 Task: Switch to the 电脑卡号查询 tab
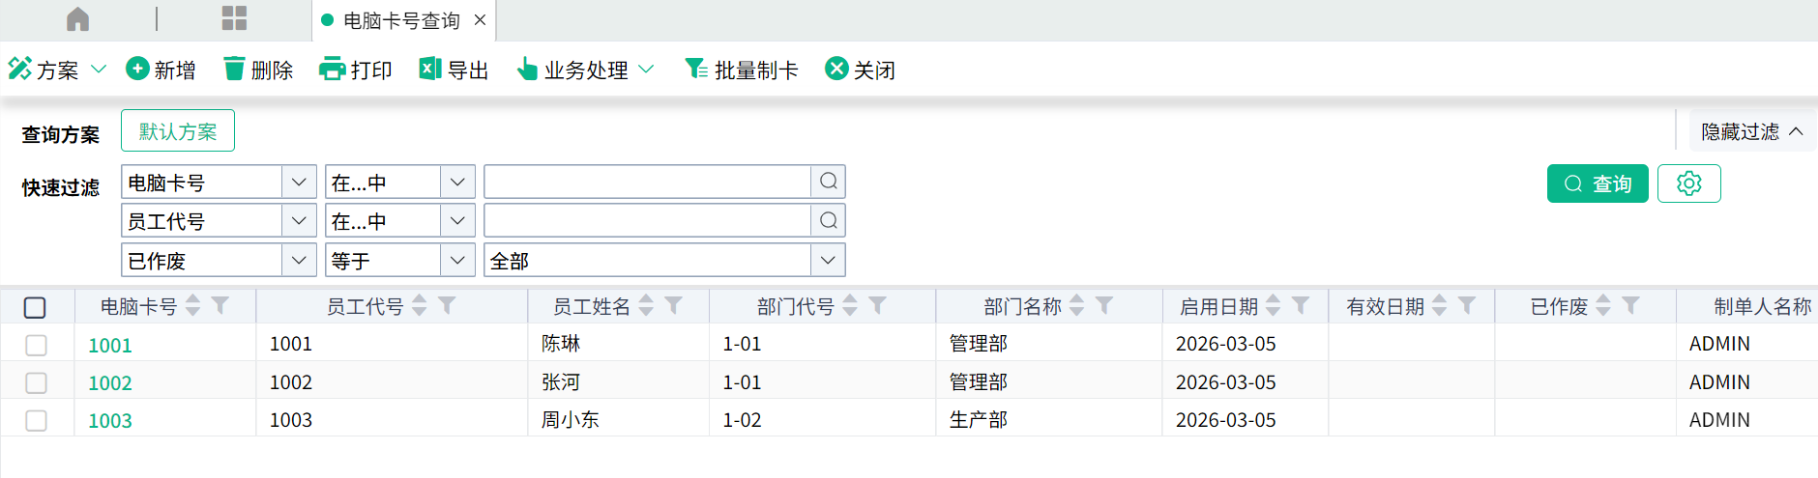(x=400, y=20)
